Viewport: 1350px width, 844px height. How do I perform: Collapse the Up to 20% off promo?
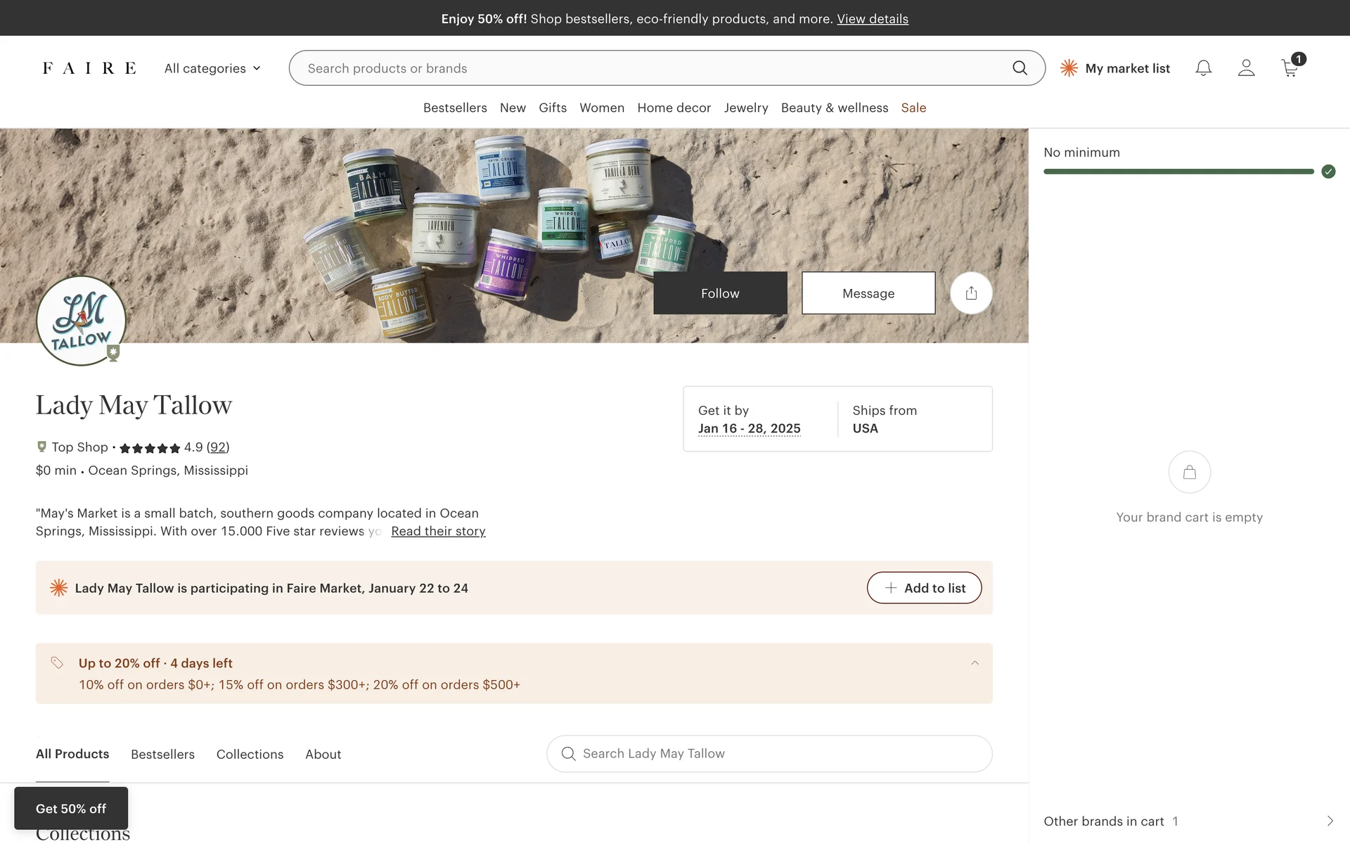(975, 663)
